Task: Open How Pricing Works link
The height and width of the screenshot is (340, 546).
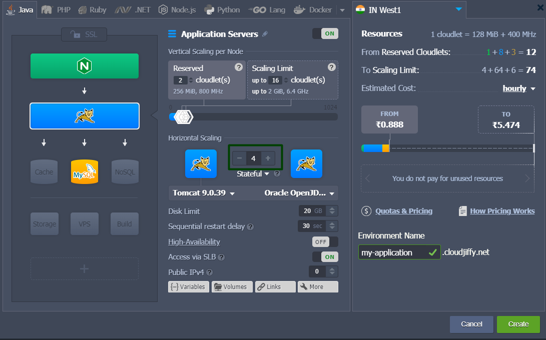Action: point(502,211)
